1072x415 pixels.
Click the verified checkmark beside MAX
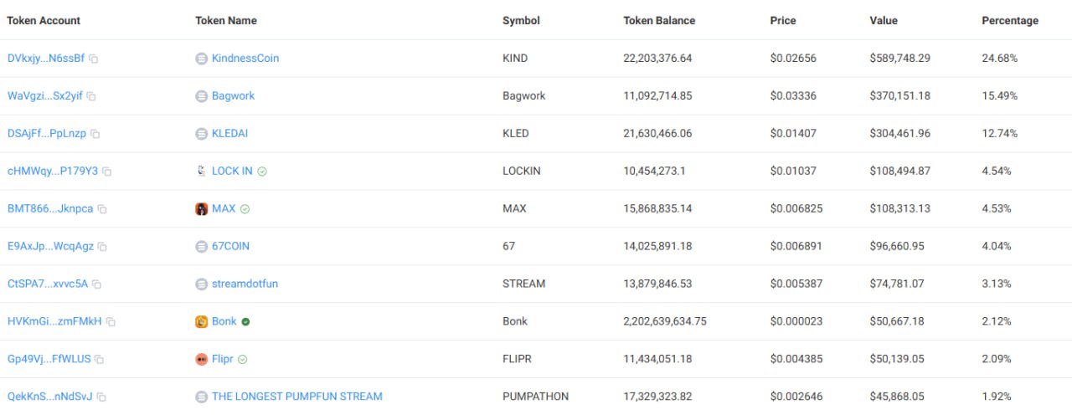[245, 209]
